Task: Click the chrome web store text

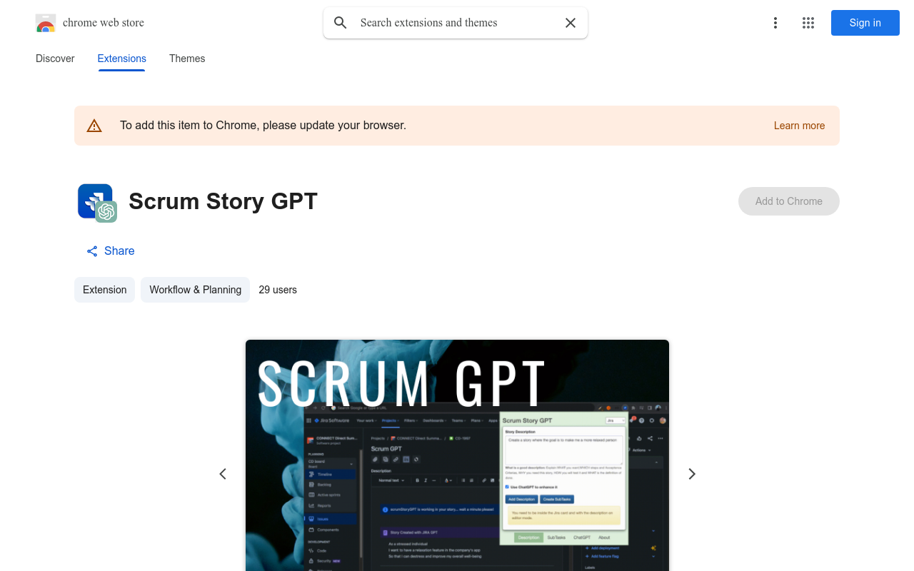Action: (104, 23)
